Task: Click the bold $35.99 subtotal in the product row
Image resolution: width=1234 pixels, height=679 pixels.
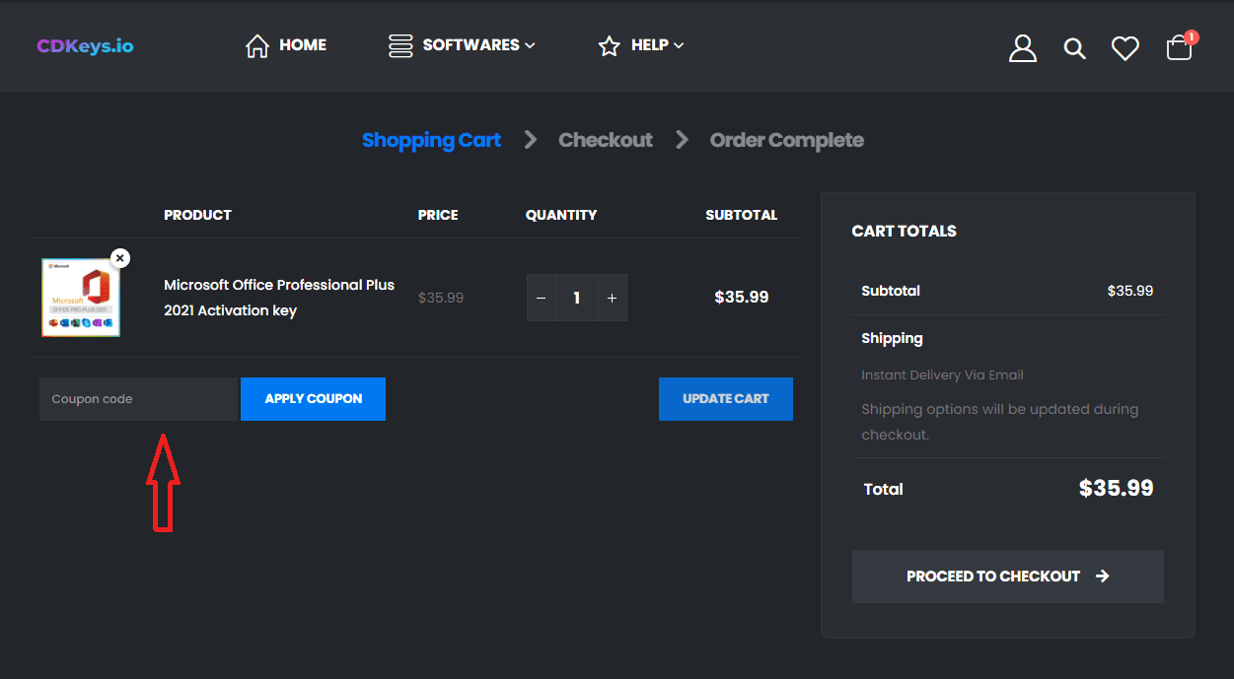Action: [x=742, y=298]
